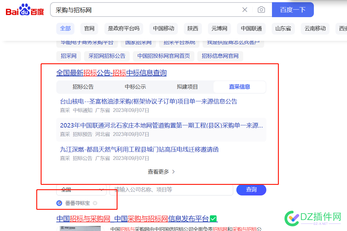Select the 元博网 filter chip
347x231 pixels.
(219, 28)
